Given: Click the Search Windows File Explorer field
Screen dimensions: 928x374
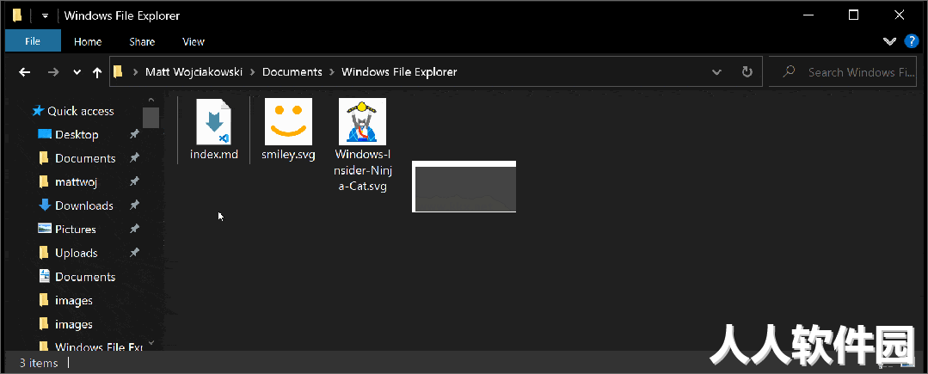Looking at the screenshot, I should click(842, 72).
